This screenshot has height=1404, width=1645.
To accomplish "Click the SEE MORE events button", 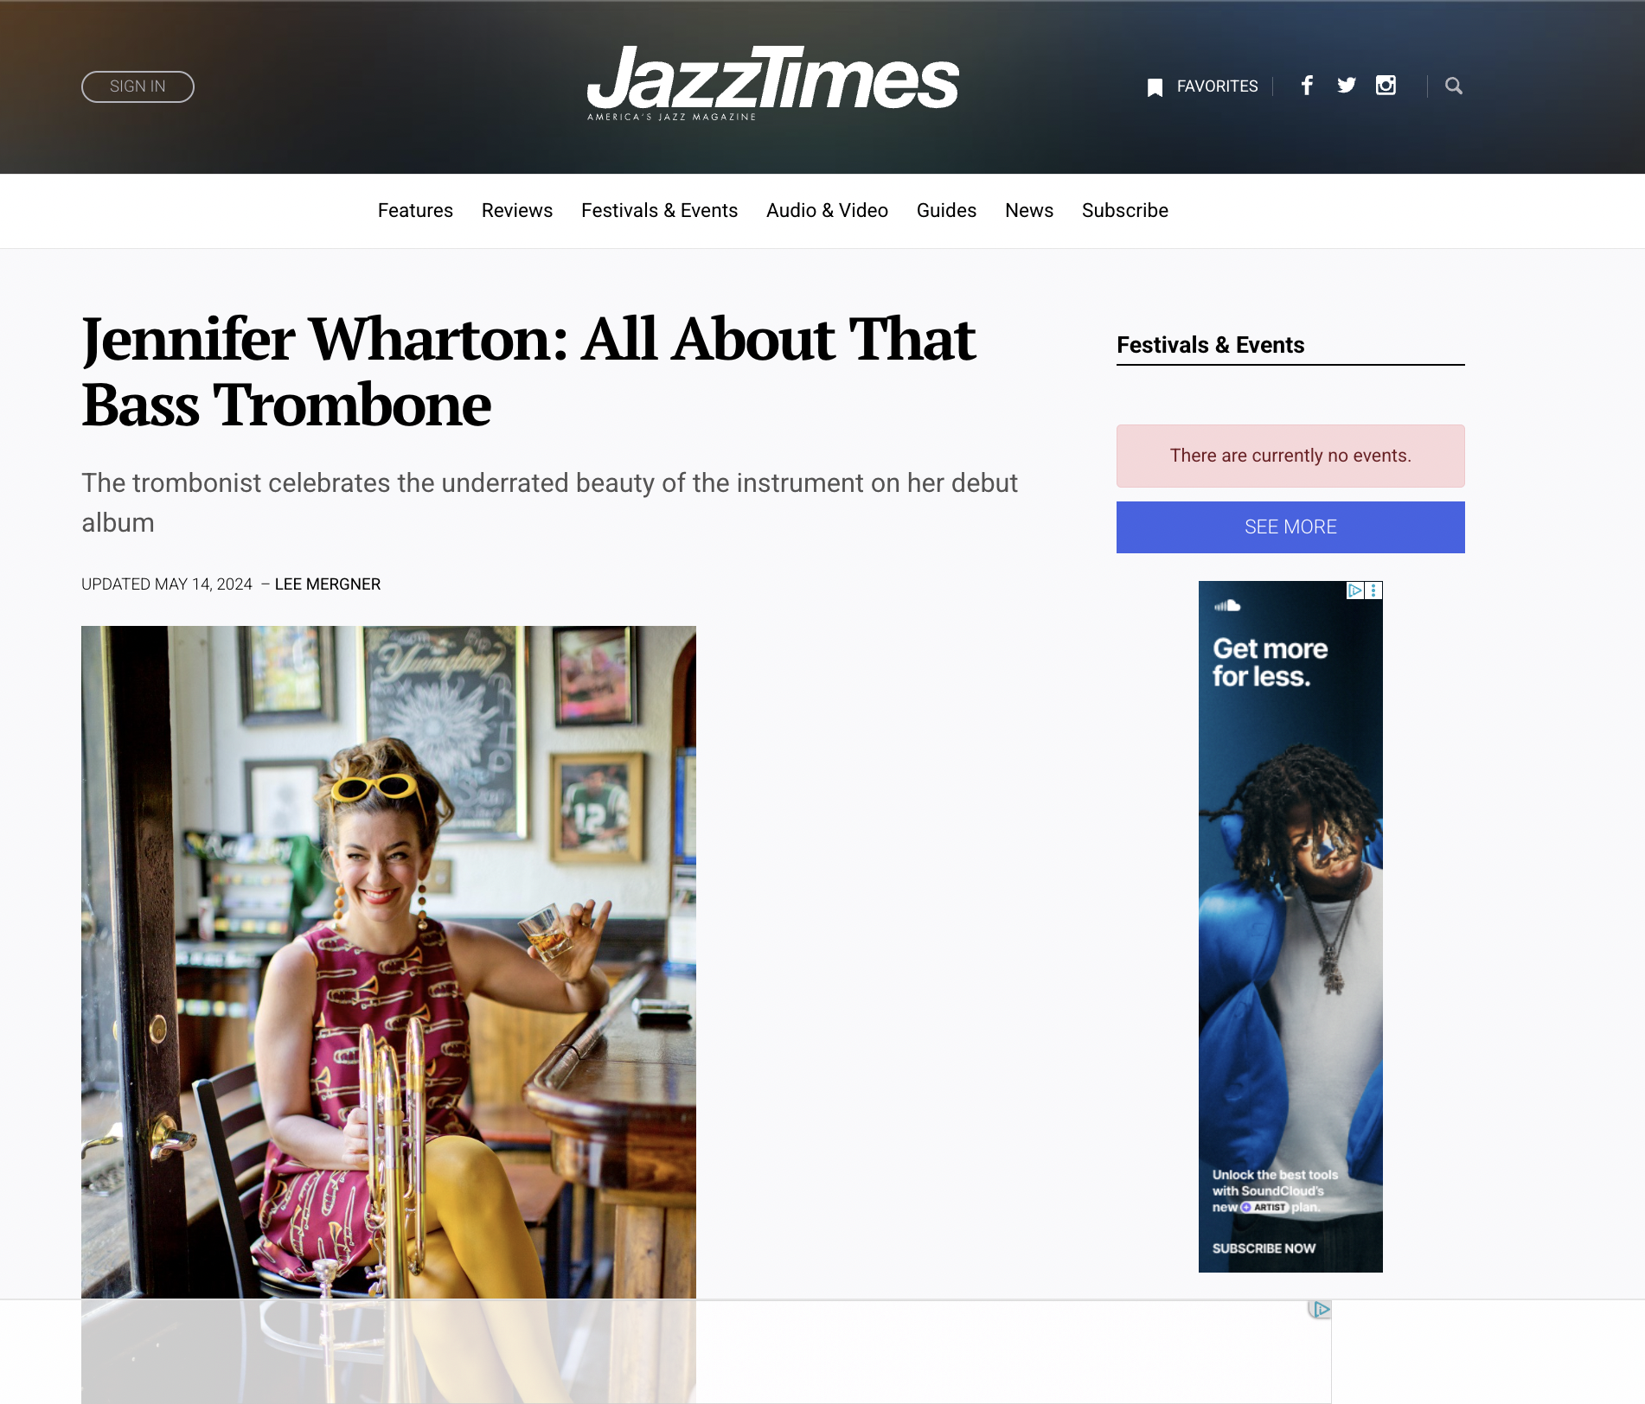I will point(1290,527).
